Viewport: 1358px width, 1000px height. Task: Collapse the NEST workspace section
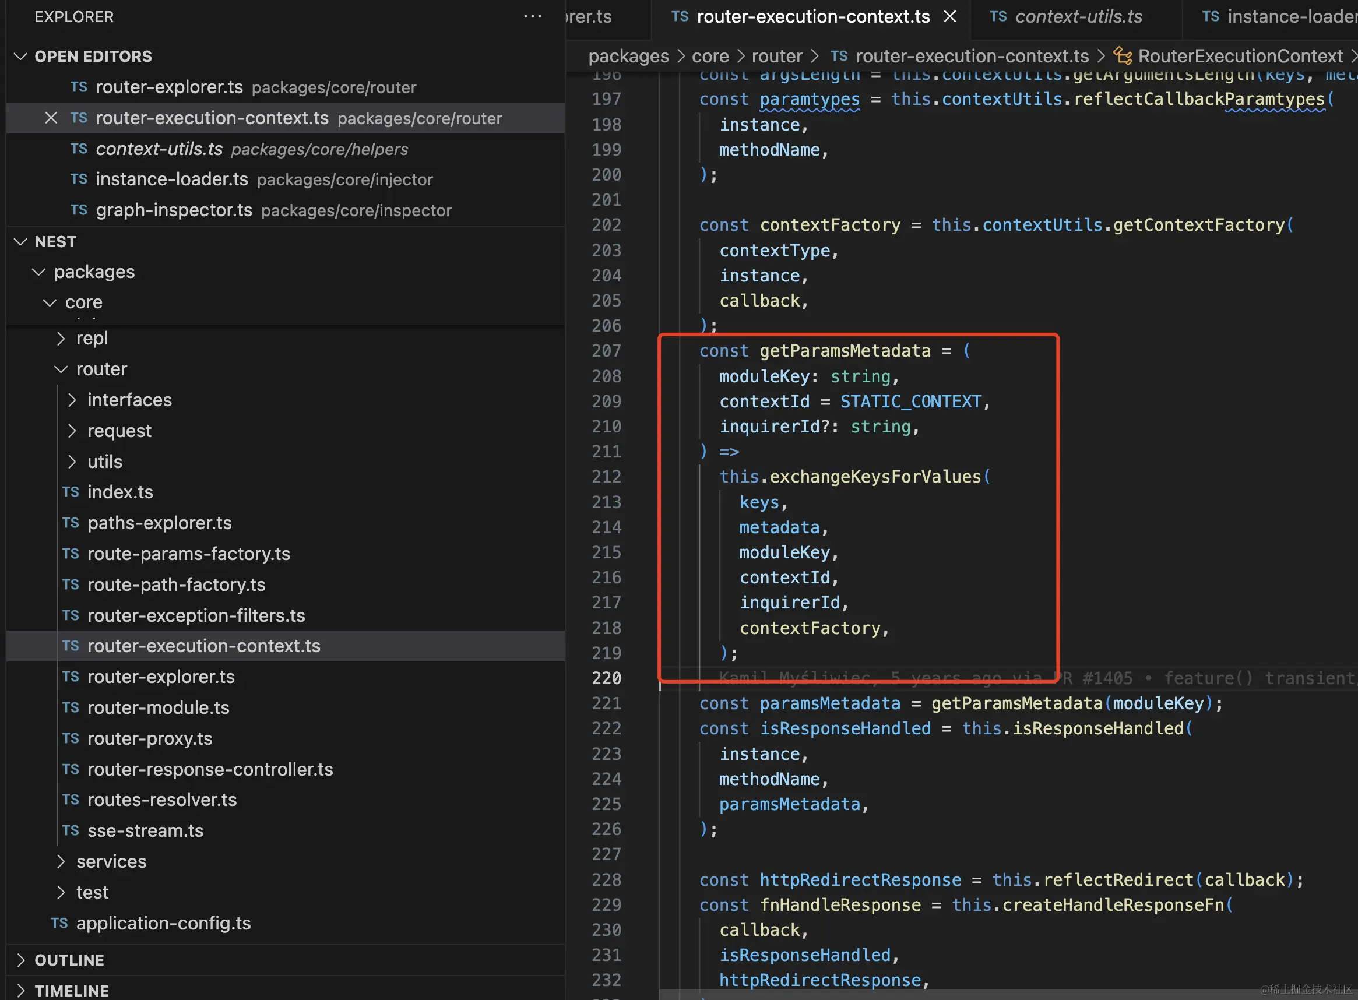(20, 241)
